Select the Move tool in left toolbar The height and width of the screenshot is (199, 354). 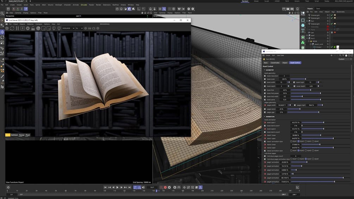2,32
